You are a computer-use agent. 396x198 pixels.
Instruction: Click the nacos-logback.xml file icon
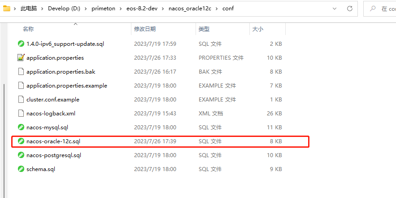click(21, 114)
